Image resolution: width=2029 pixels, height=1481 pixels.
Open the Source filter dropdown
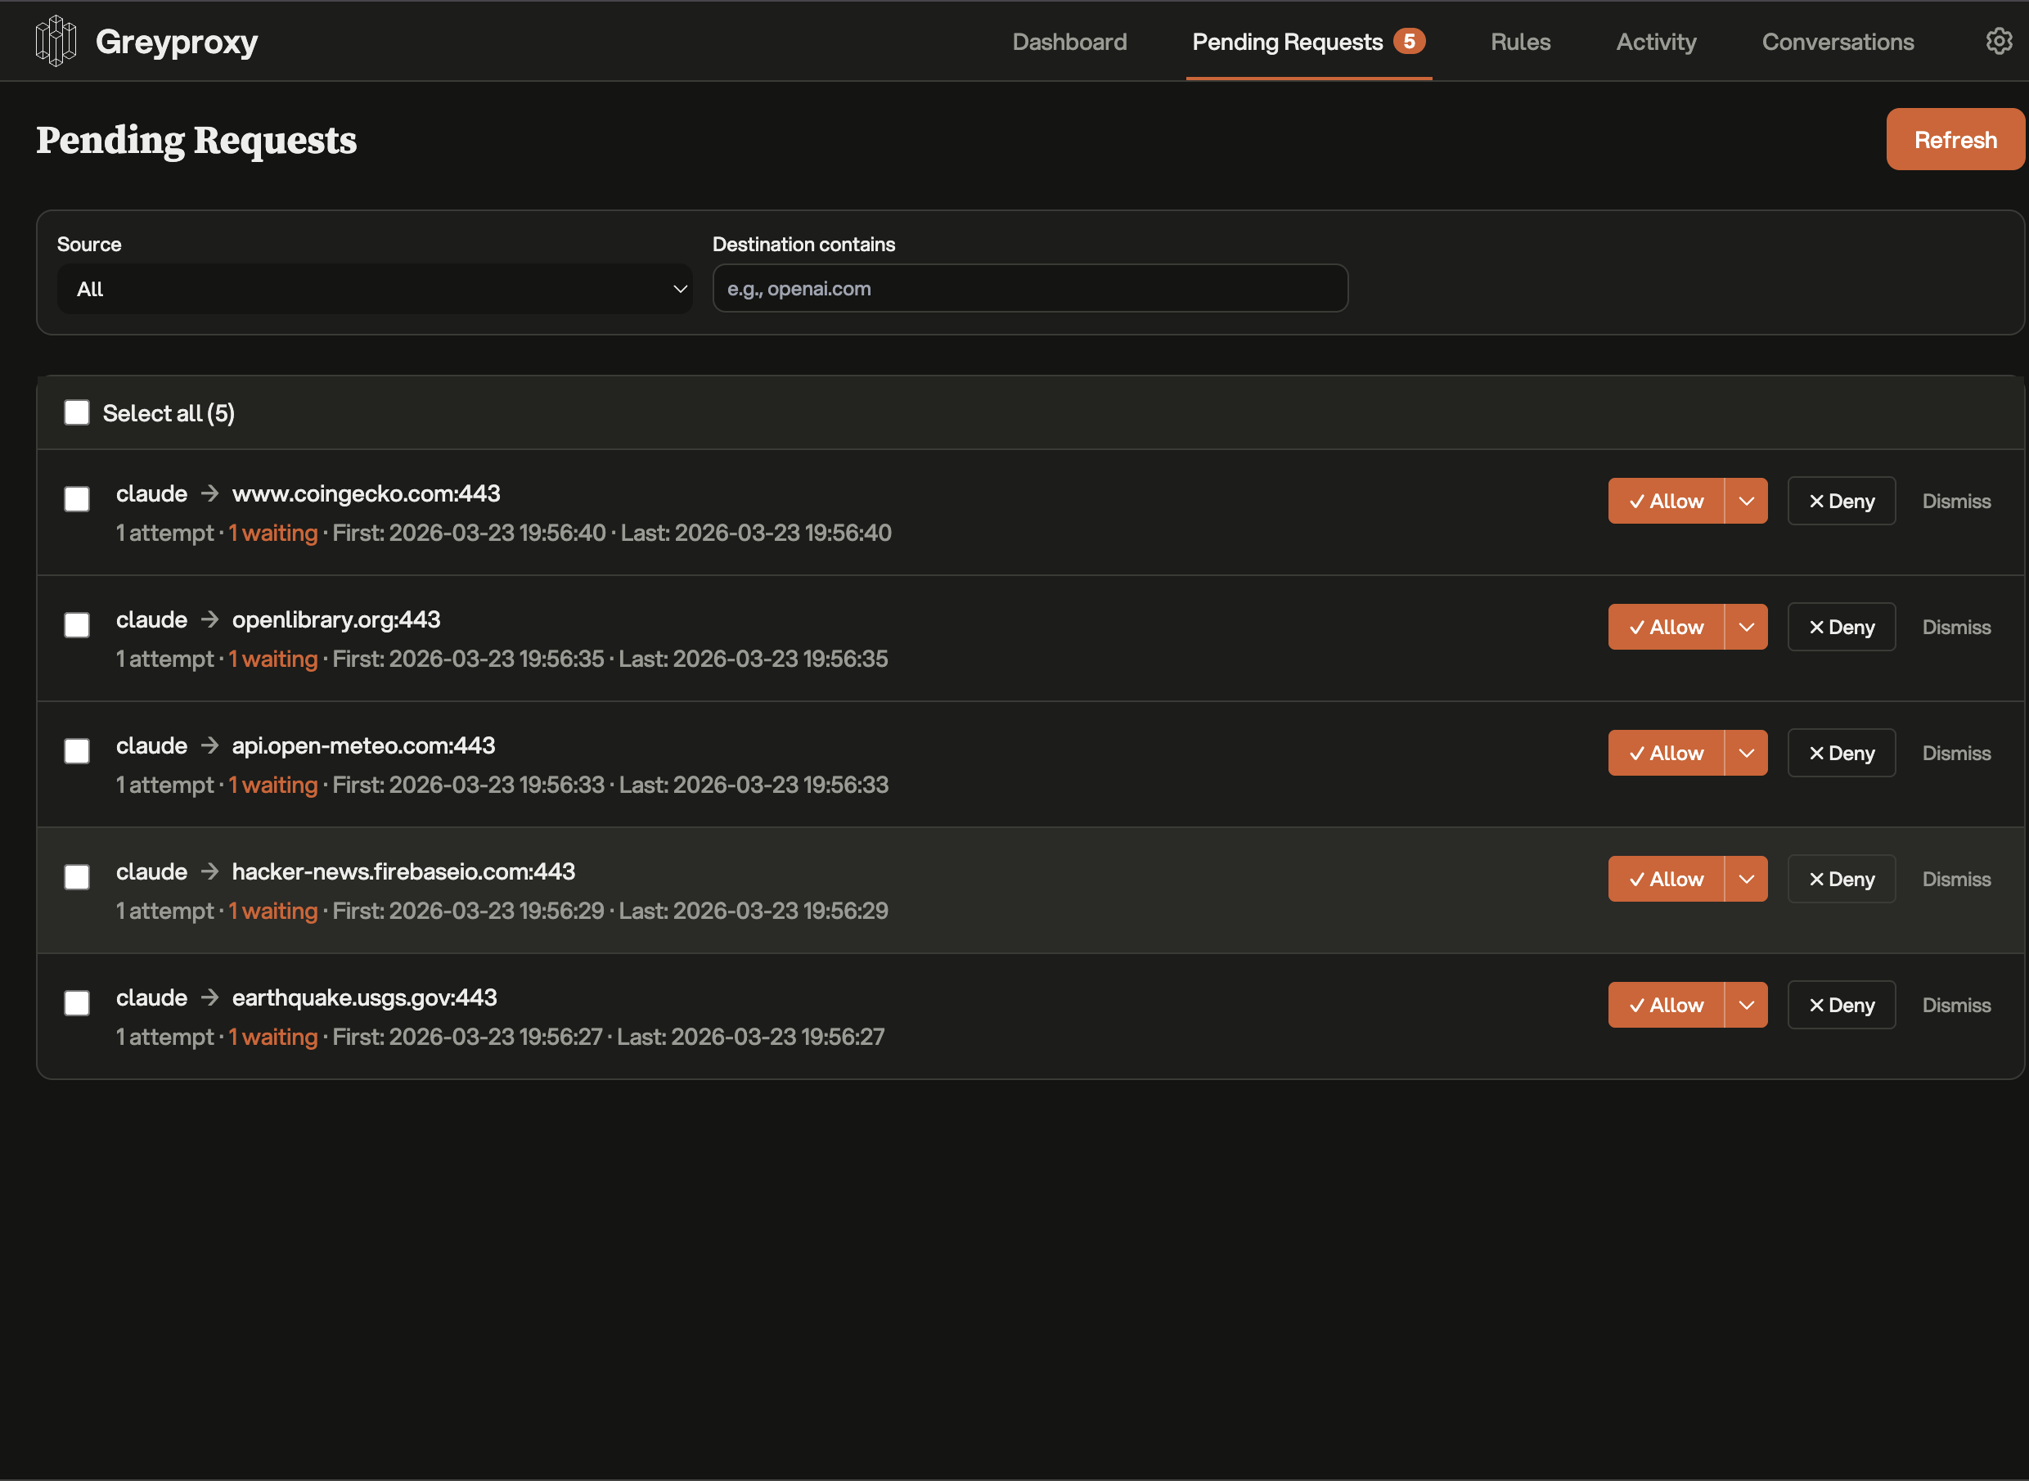pos(375,289)
